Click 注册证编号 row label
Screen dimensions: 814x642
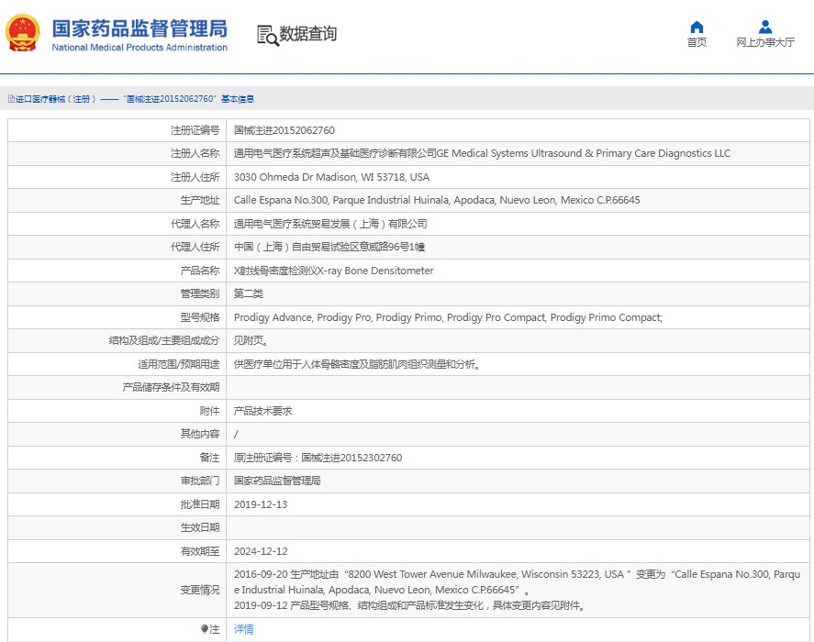(x=195, y=130)
